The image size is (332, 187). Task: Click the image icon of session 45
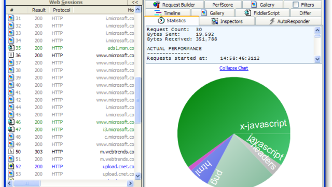11,114
